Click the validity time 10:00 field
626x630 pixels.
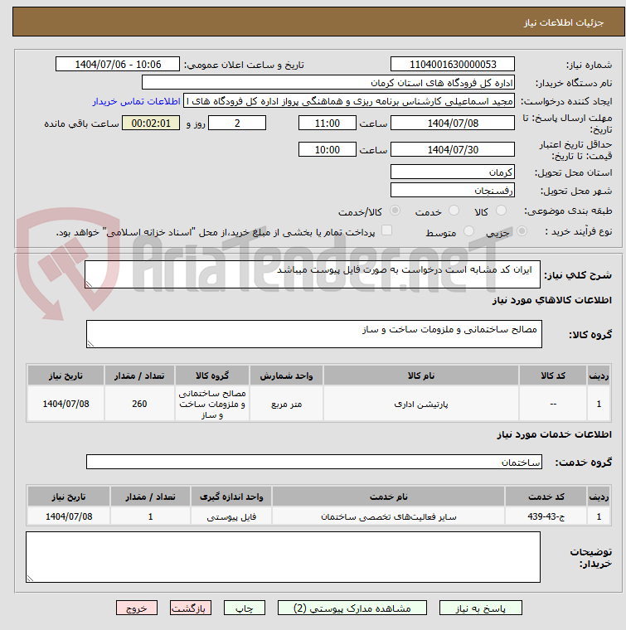(x=327, y=149)
